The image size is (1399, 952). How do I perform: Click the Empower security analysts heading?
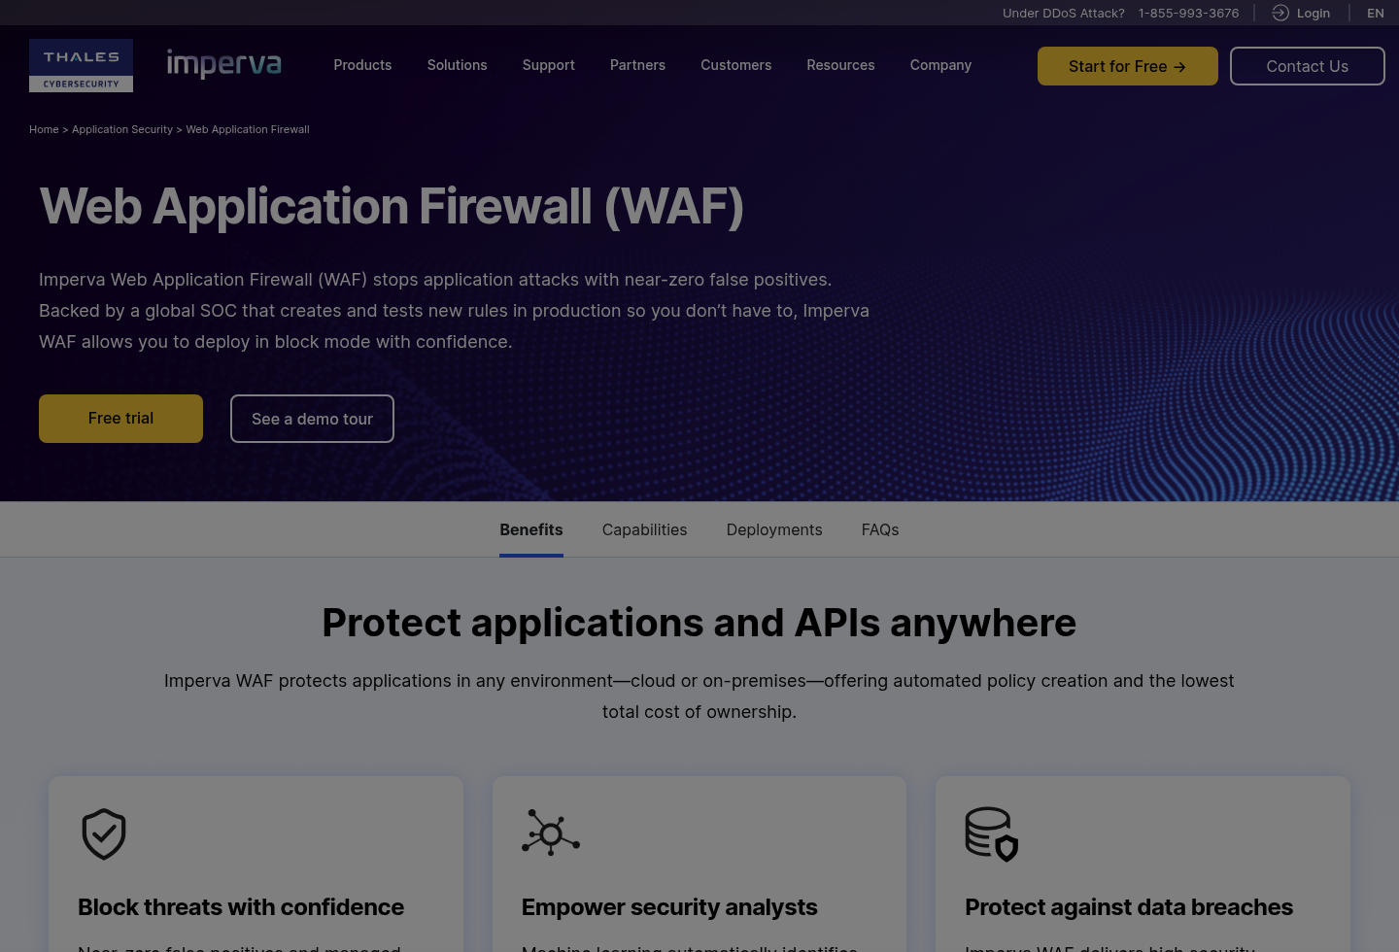[x=669, y=907]
